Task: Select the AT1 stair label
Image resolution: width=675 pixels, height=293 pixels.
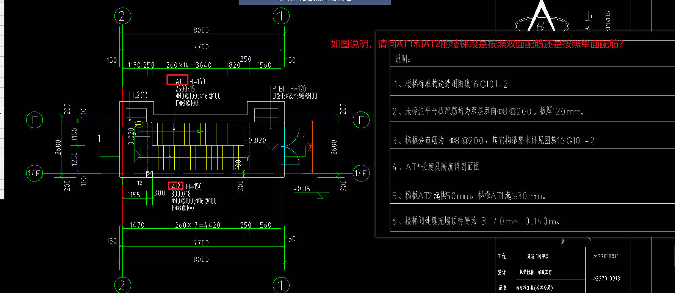Action: pyautogui.click(x=179, y=81)
